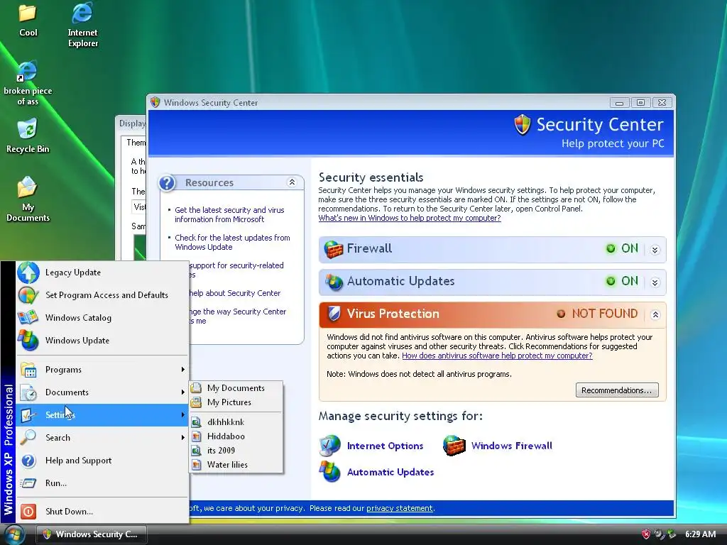Open the privacy statement link
Viewport: 727px width, 545px height.
click(400, 508)
